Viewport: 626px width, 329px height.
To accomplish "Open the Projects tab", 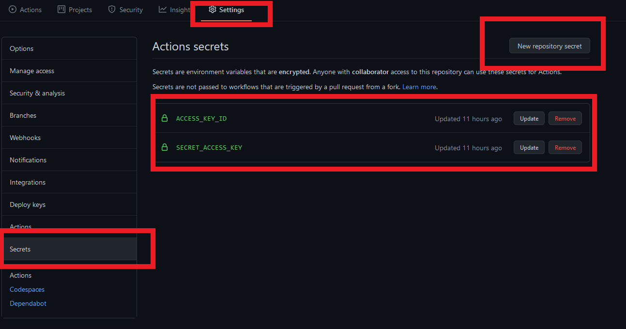I will pos(80,10).
